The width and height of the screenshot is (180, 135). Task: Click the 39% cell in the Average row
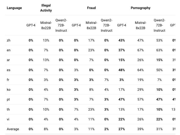(x=140, y=129)
